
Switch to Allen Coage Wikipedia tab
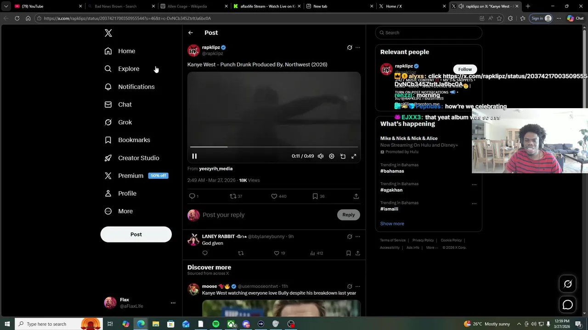pyautogui.click(x=195, y=6)
